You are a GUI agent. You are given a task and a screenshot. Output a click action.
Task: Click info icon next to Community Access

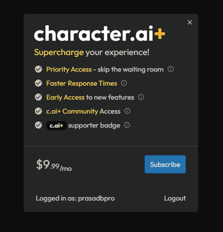pyautogui.click(x=127, y=111)
